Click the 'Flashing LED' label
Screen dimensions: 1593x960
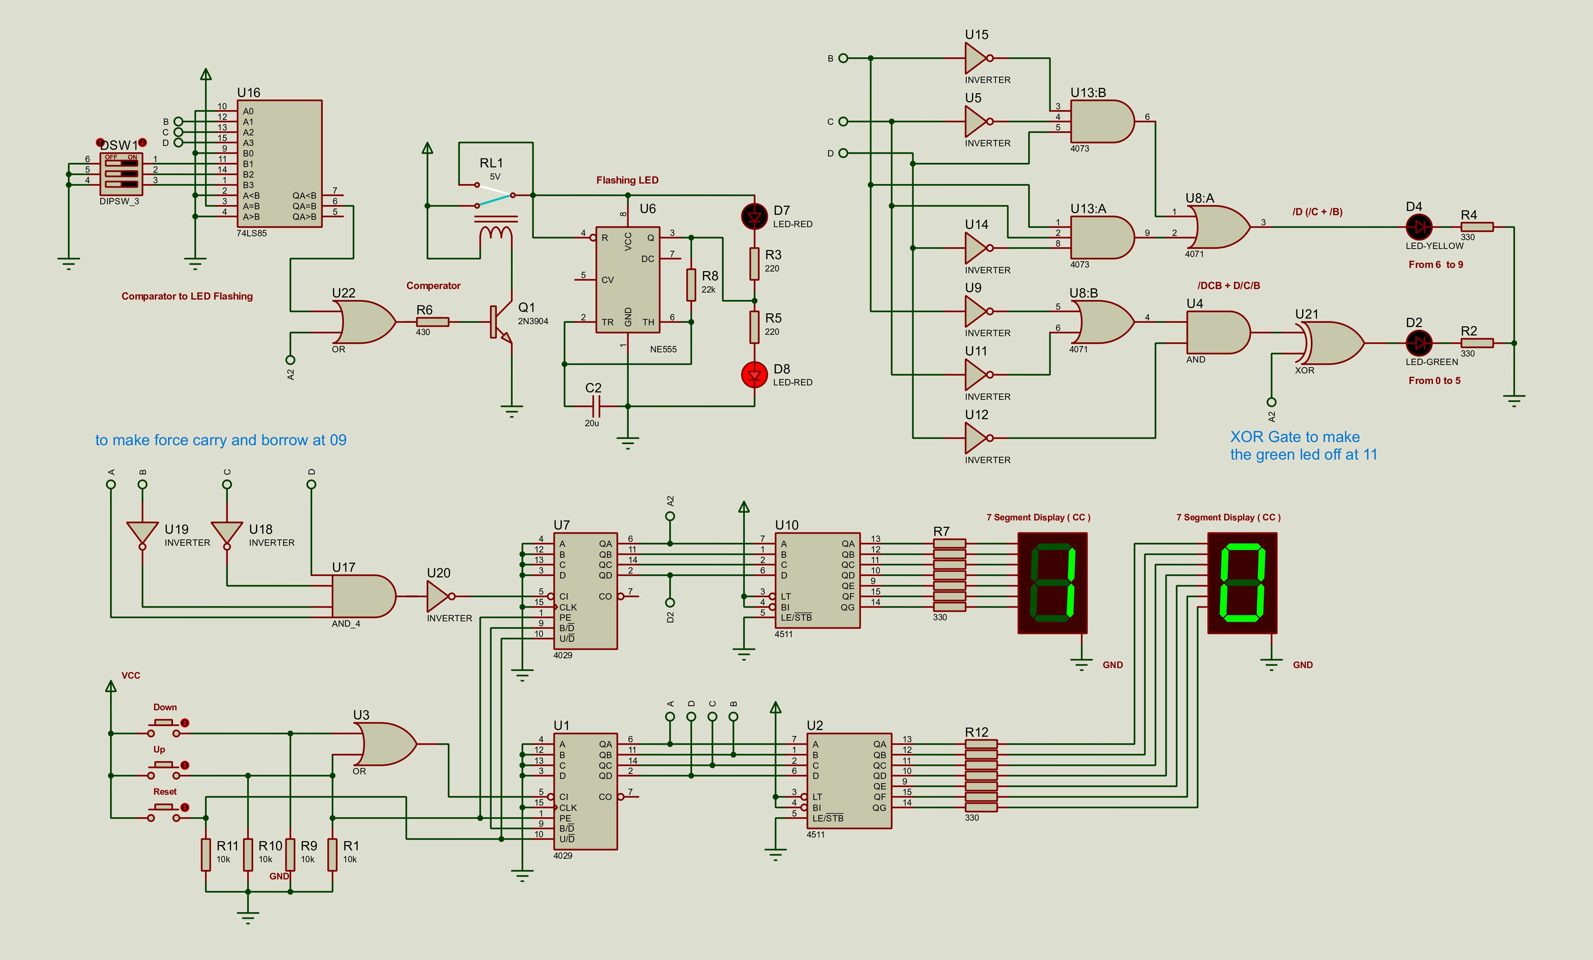[x=627, y=180]
